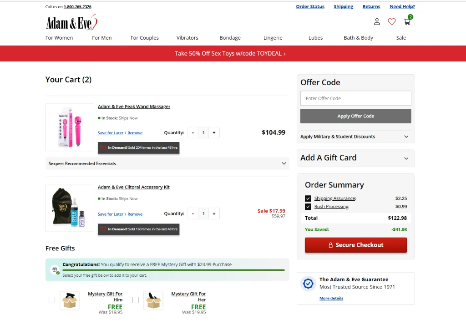Open Rush Processing details link
The image size is (466, 330).
[332, 206]
